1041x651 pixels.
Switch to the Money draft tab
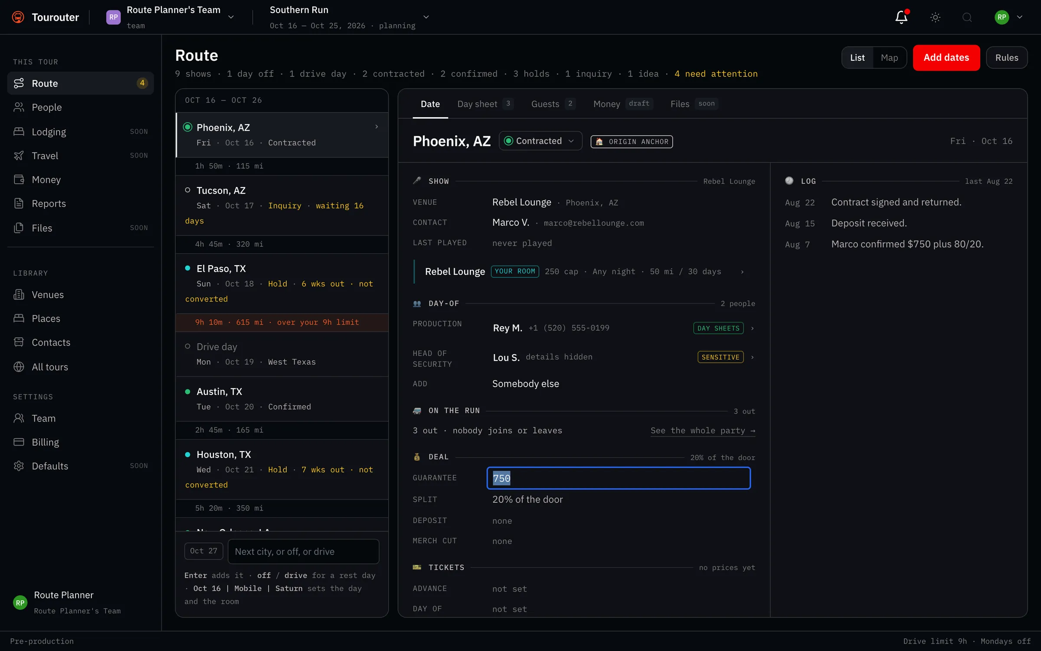623,104
